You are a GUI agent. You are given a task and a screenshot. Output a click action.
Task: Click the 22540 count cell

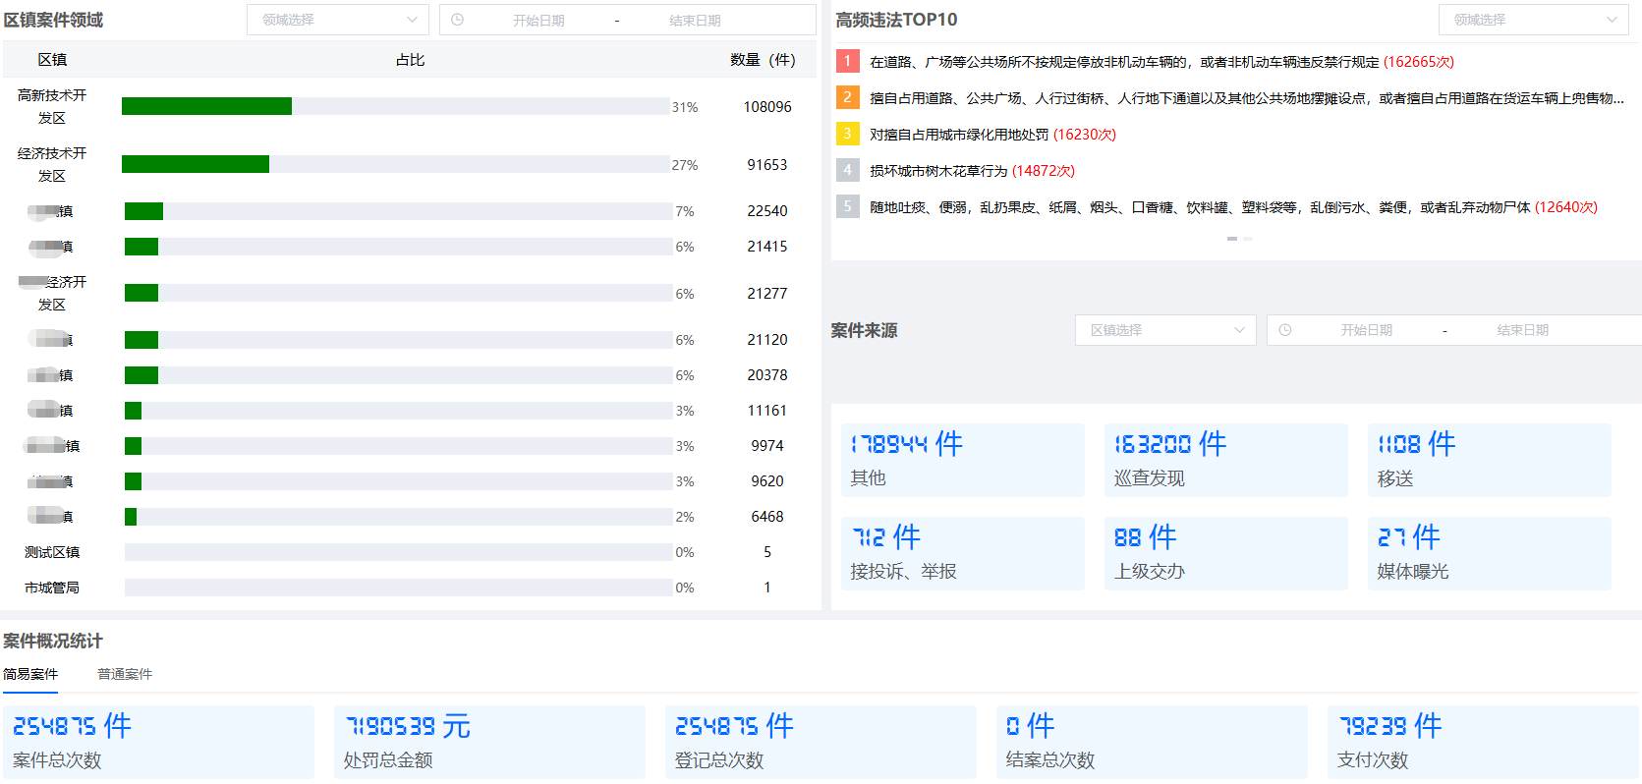(767, 211)
